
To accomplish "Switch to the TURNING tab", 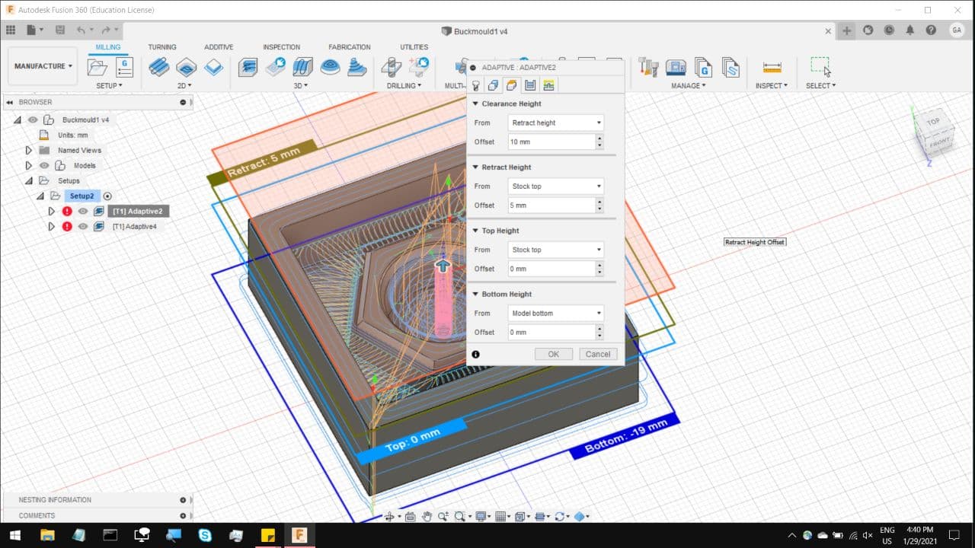I will pyautogui.click(x=162, y=47).
